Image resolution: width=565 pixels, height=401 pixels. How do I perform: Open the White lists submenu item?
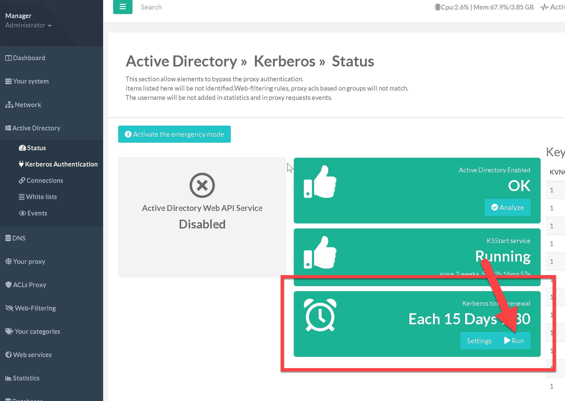click(41, 197)
